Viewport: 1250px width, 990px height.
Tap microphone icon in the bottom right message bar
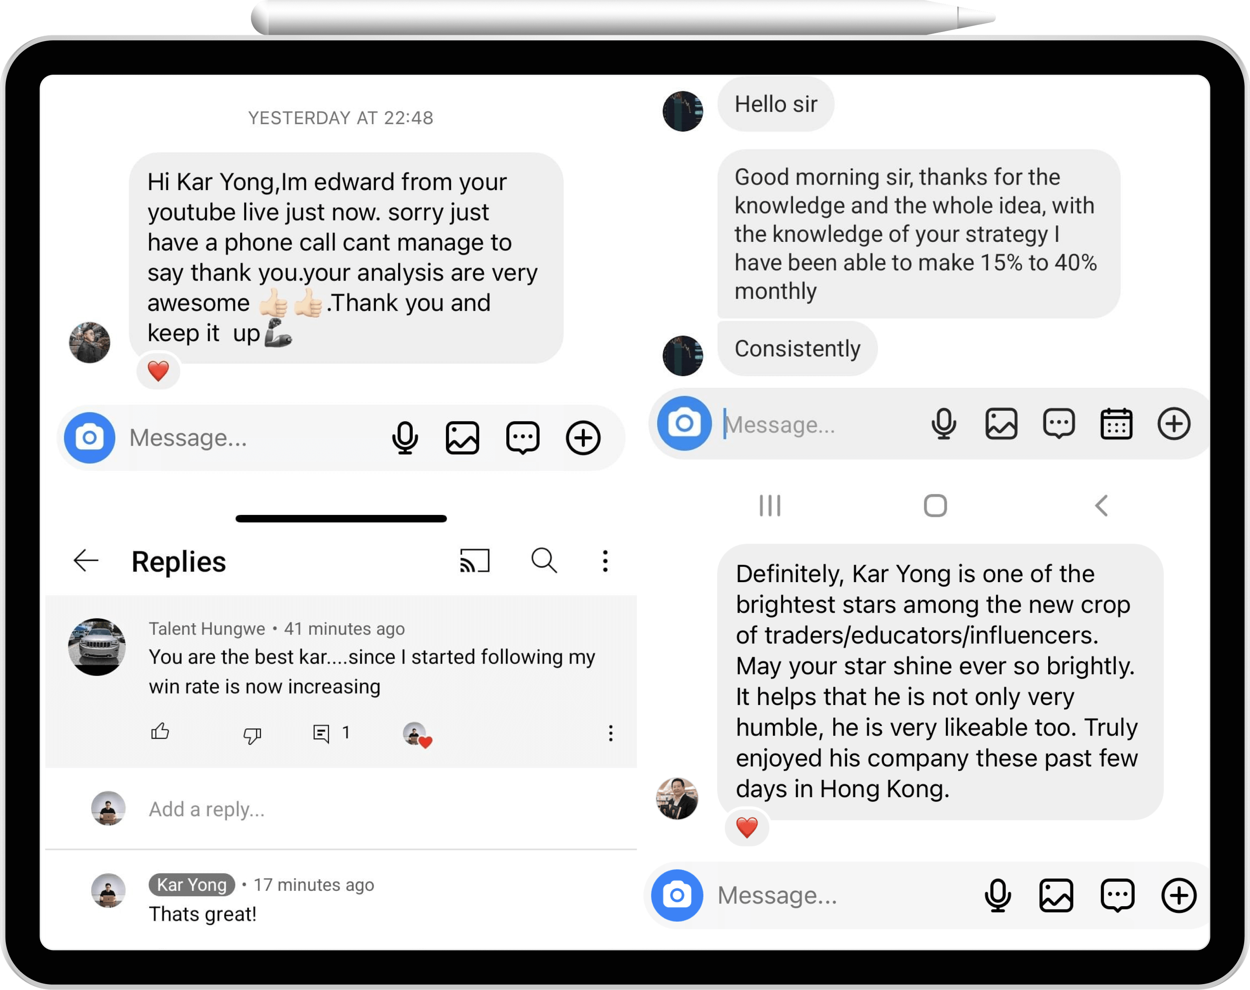click(998, 896)
